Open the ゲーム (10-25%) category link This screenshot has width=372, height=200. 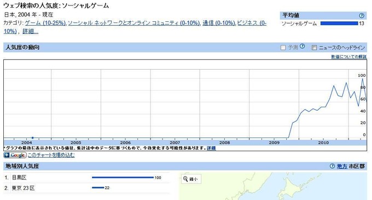point(45,23)
